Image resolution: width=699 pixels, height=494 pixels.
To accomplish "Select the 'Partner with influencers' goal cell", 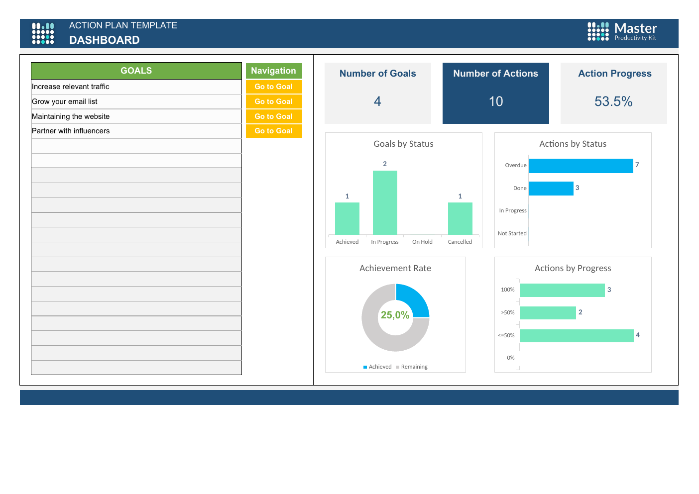I will pyautogui.click(x=136, y=131).
